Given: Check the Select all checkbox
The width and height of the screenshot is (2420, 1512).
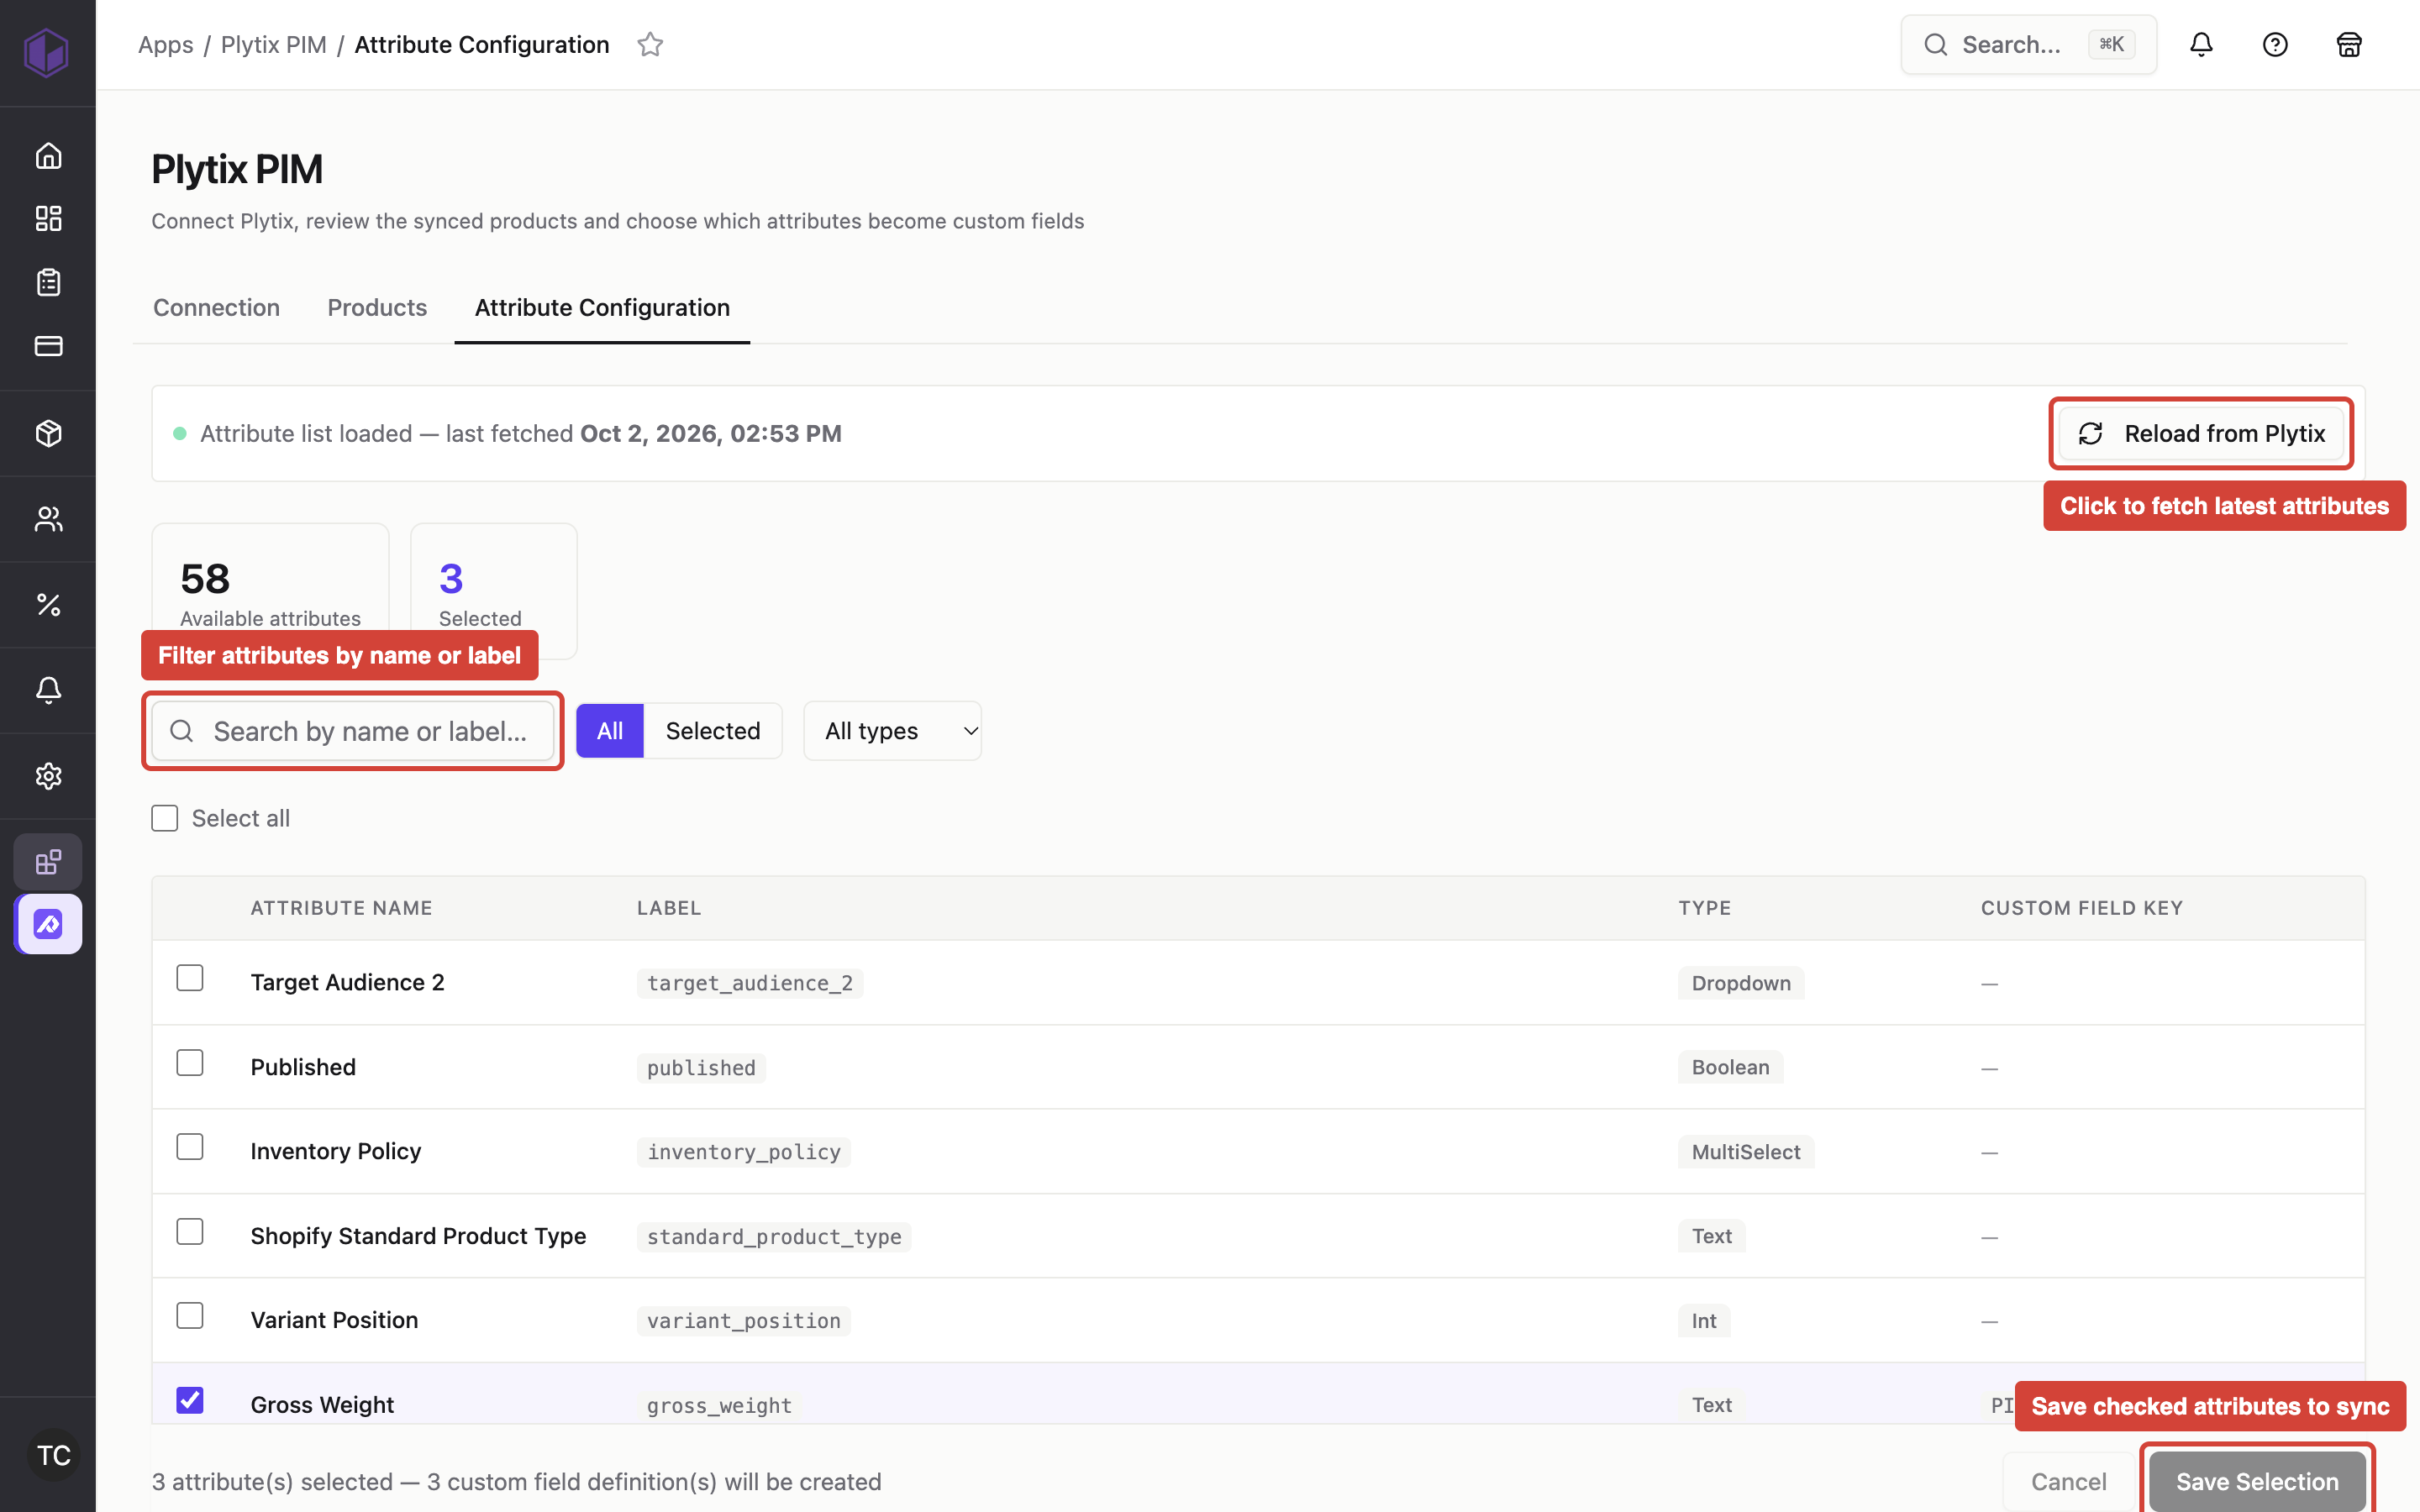Looking at the screenshot, I should point(165,818).
